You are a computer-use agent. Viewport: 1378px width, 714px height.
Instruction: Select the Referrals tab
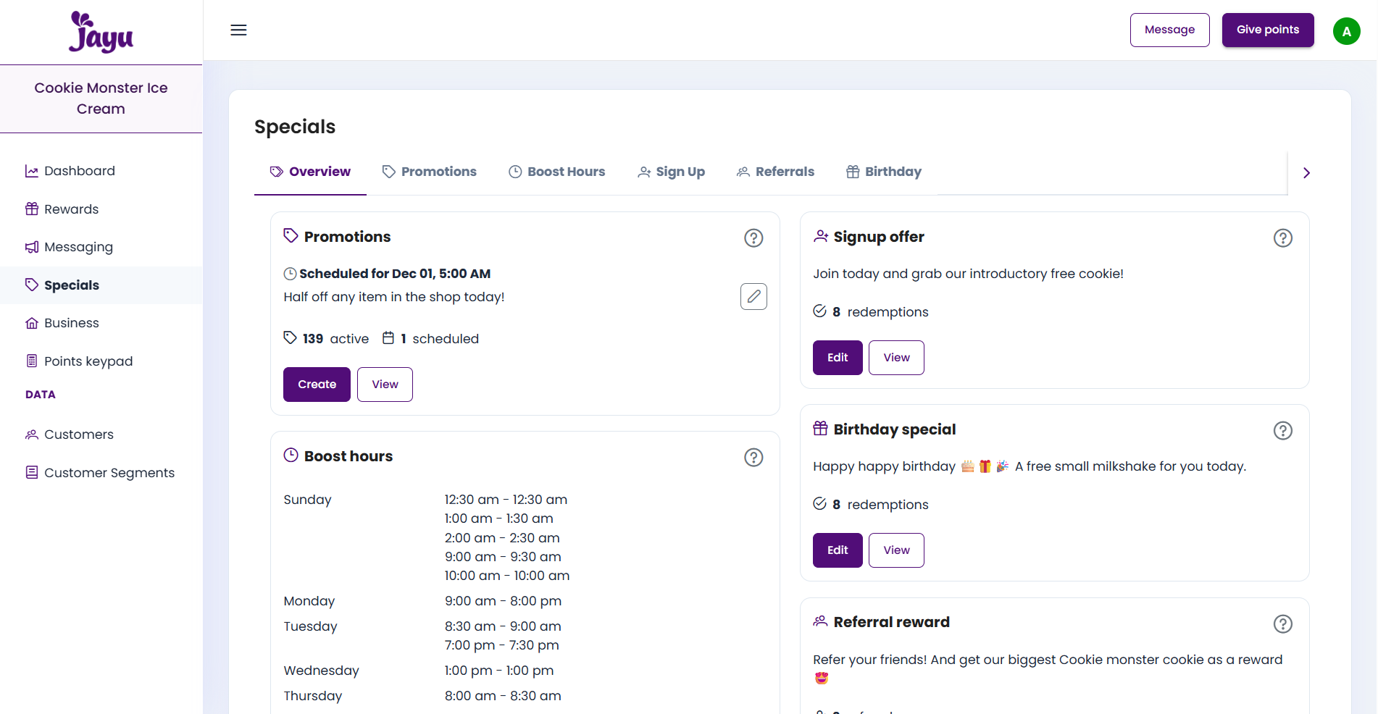tap(775, 172)
